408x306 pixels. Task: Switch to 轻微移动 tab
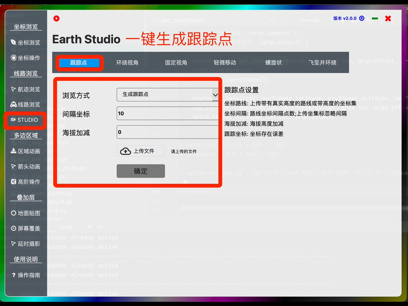[225, 63]
